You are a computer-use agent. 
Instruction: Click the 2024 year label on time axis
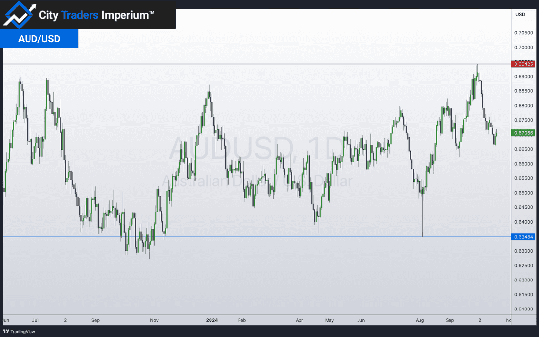pyautogui.click(x=212, y=320)
